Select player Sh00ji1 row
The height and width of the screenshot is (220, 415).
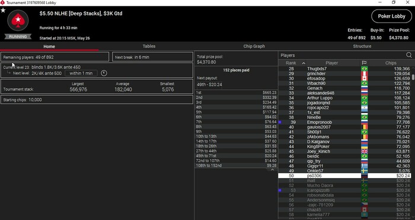[x=344, y=132]
